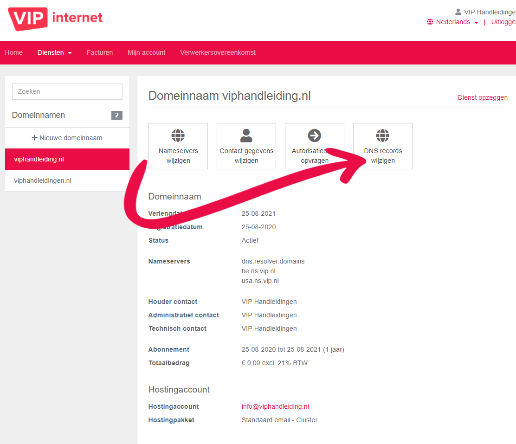Click the Status label

pos(158,241)
